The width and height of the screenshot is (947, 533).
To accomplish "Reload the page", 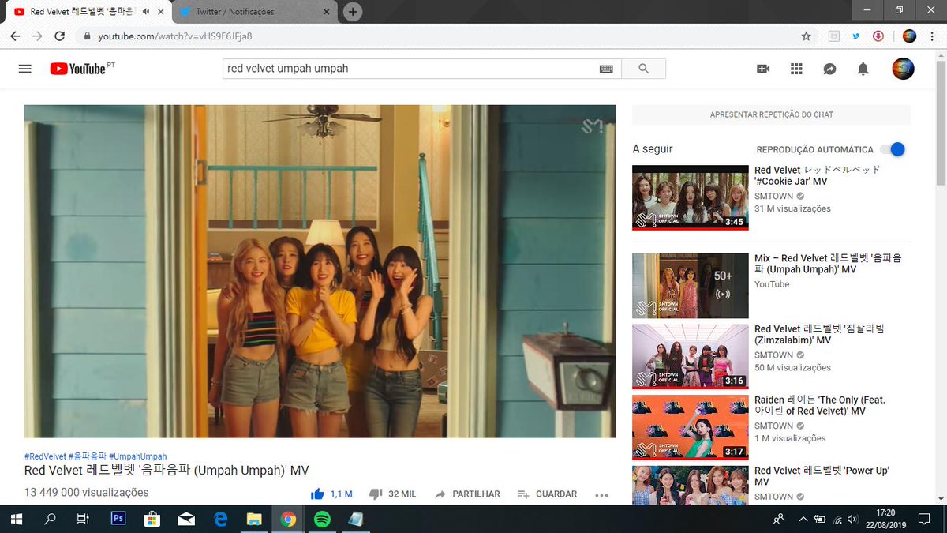I will [x=59, y=36].
